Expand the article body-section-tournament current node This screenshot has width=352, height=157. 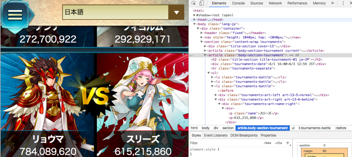pyautogui.click(x=205, y=51)
